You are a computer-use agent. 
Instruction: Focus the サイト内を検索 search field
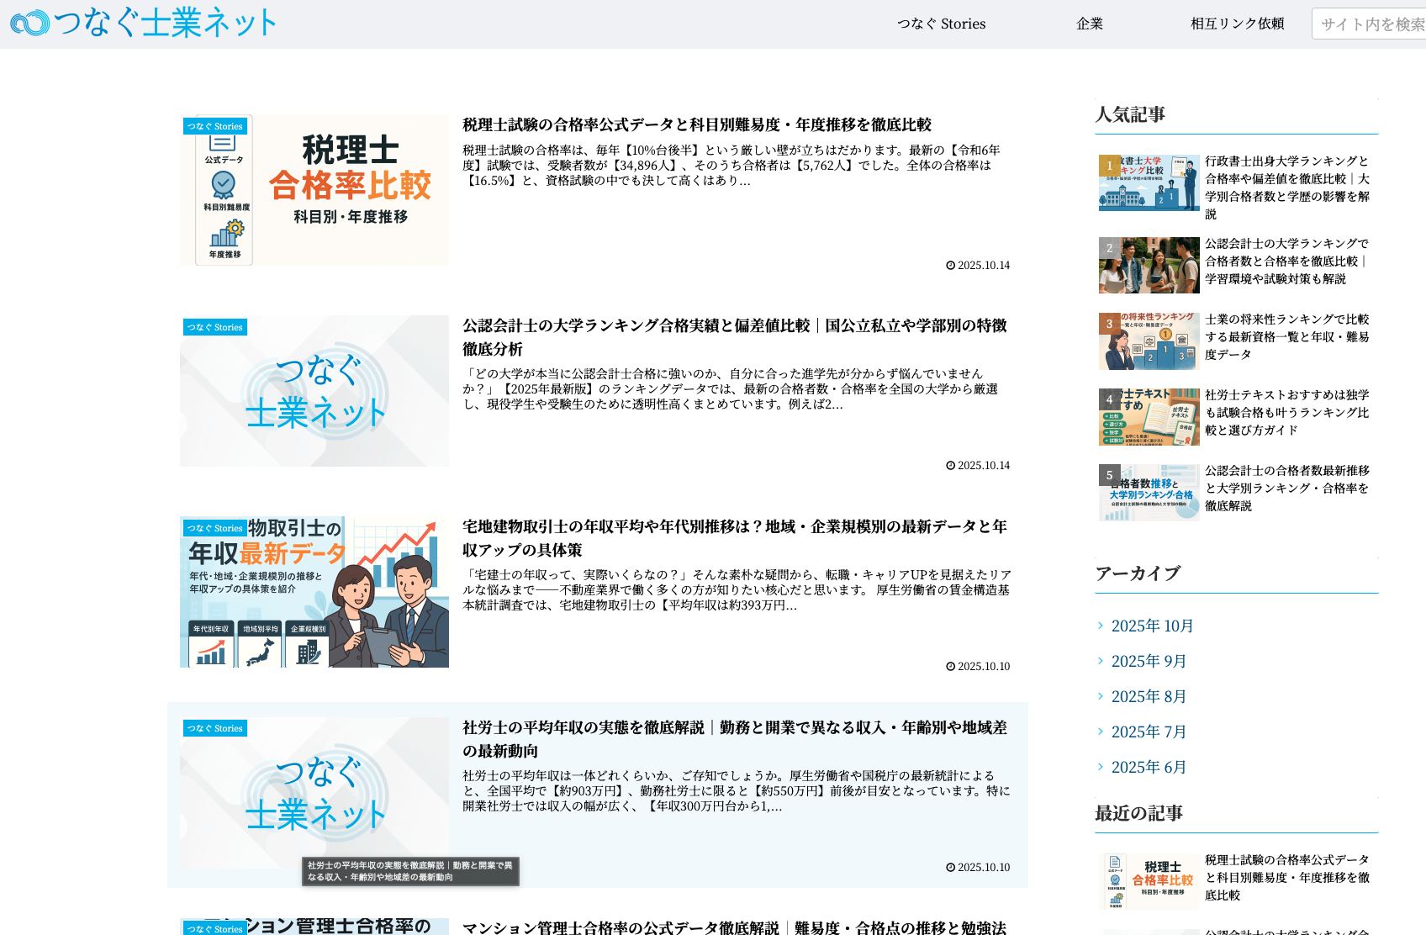[1371, 24]
